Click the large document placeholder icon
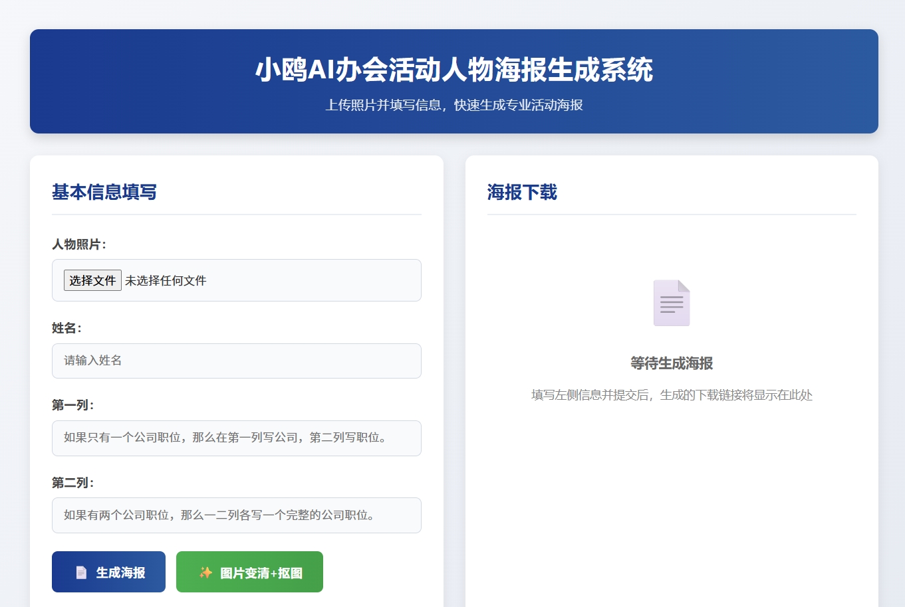The image size is (905, 607). (x=672, y=303)
